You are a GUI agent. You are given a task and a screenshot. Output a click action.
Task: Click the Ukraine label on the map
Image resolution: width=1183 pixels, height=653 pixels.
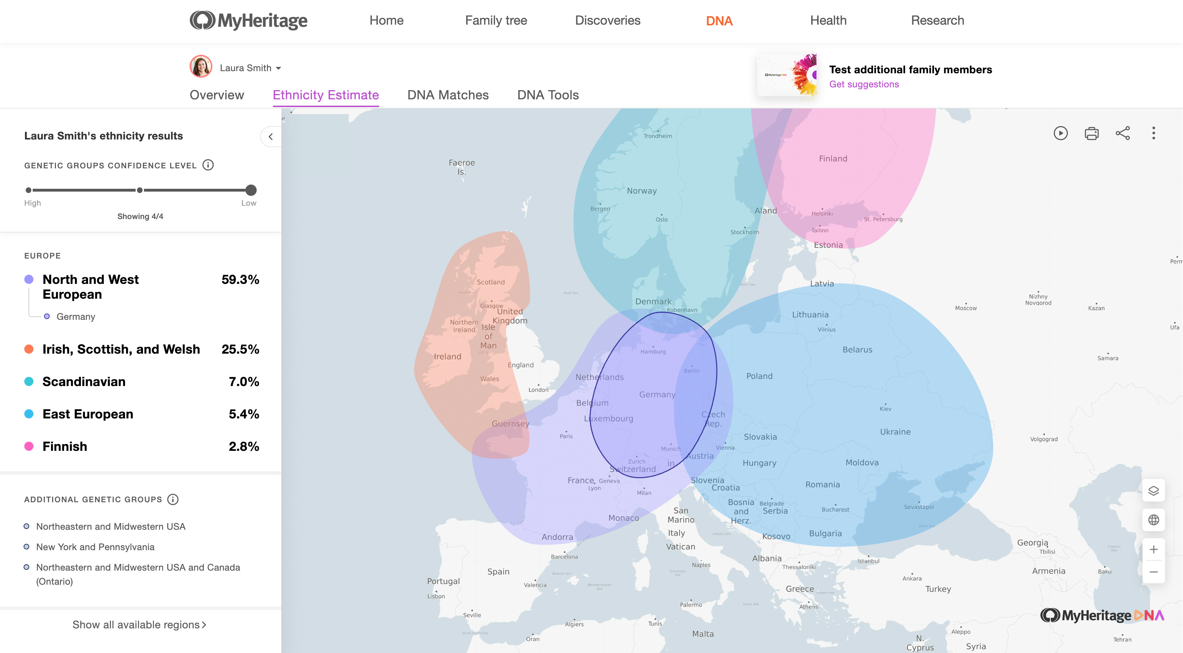tap(895, 432)
